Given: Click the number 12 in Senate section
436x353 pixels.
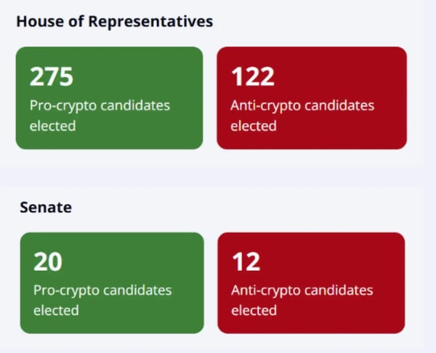Looking at the screenshot, I should click(x=246, y=261).
